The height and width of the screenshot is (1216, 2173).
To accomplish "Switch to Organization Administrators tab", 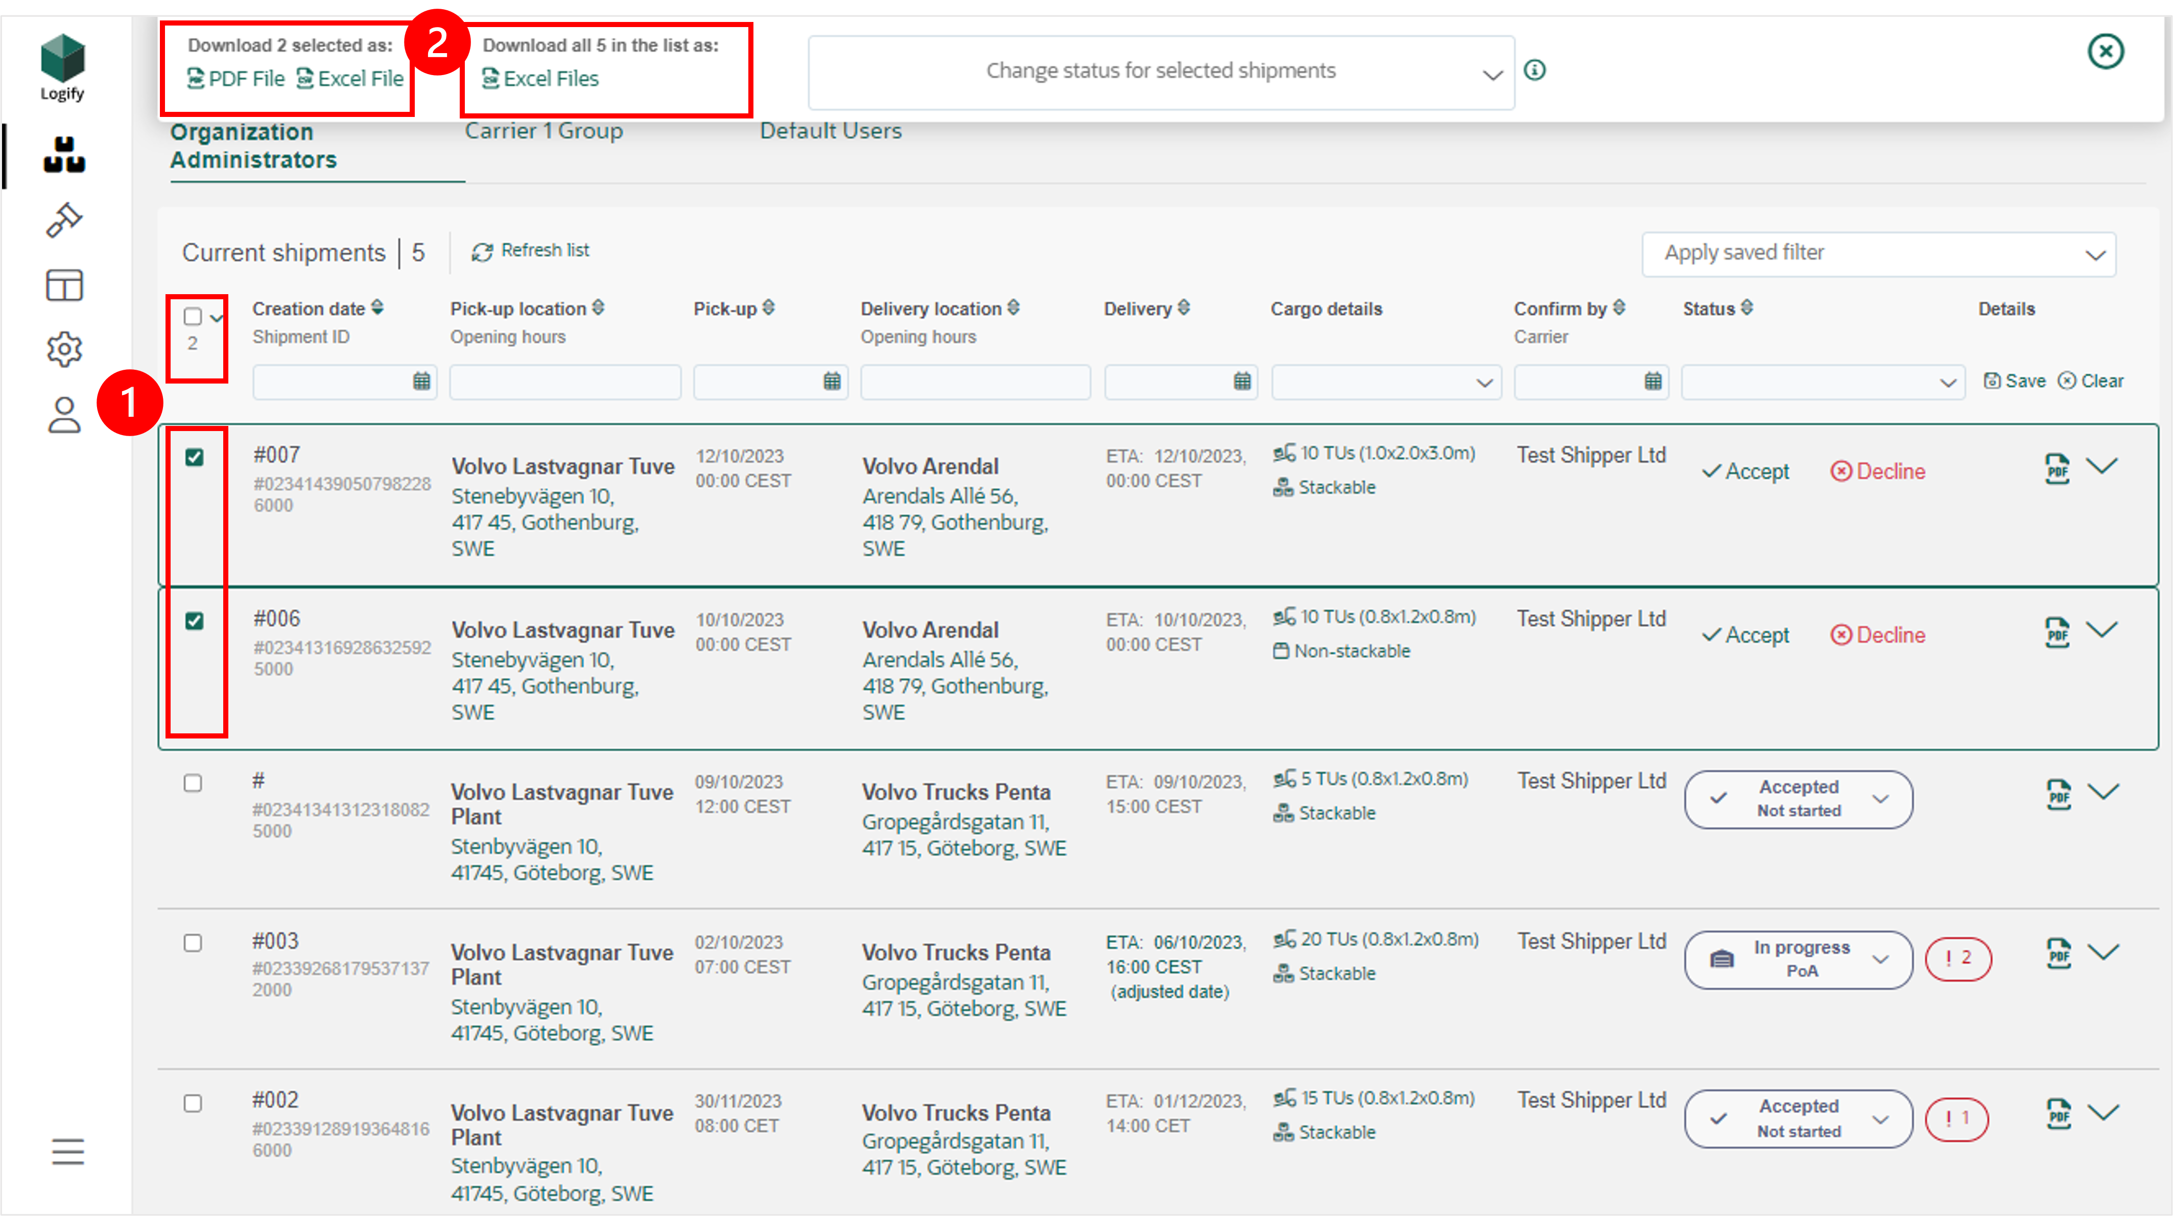I will point(253,146).
